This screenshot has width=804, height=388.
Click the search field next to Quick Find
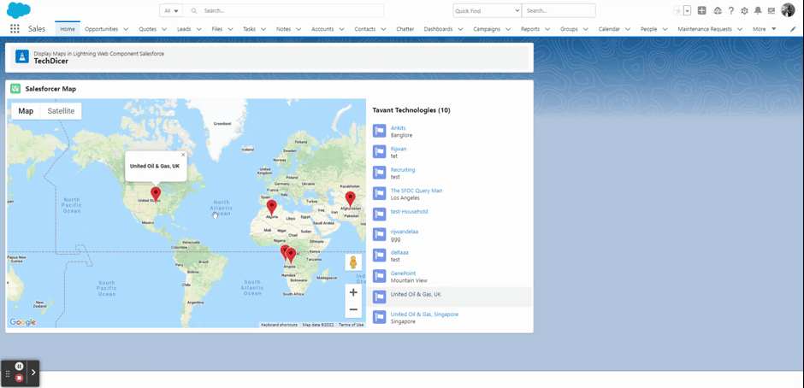click(x=559, y=11)
